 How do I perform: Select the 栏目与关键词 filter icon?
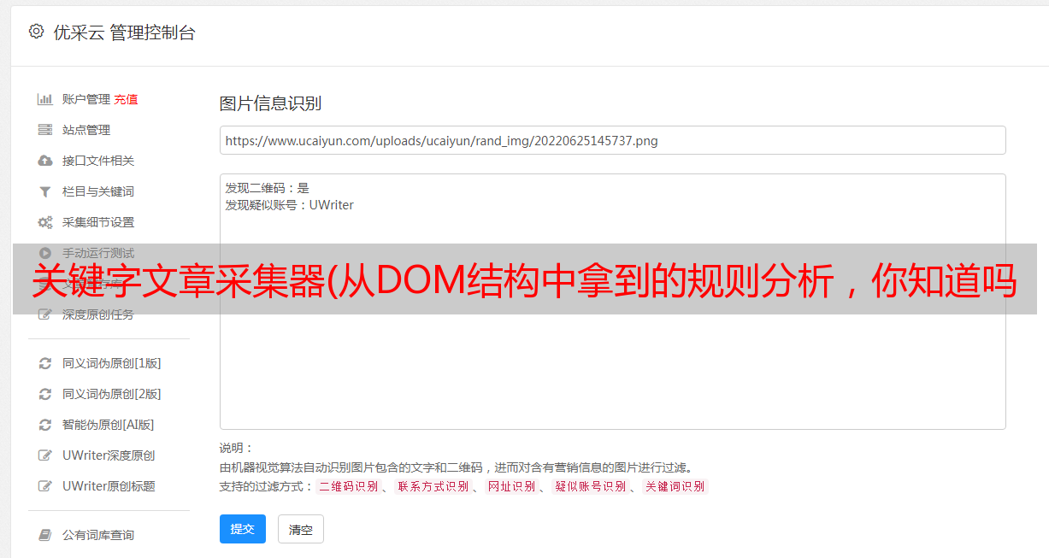[x=45, y=191]
